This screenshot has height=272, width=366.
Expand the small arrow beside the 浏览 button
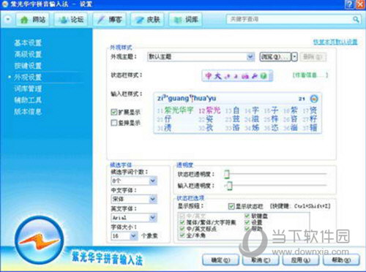click(294, 57)
